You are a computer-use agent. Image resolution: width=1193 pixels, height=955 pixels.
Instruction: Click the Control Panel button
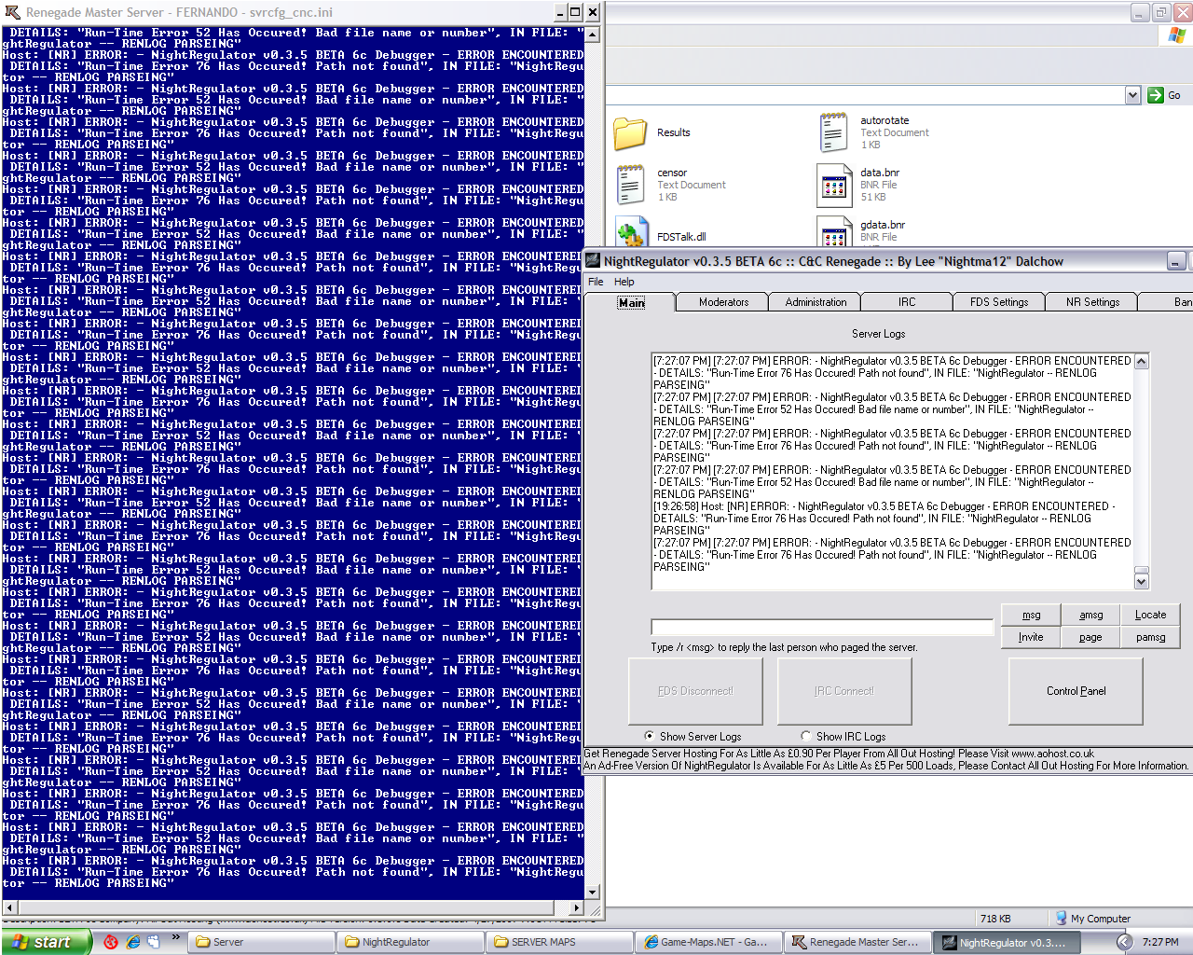pos(1076,691)
